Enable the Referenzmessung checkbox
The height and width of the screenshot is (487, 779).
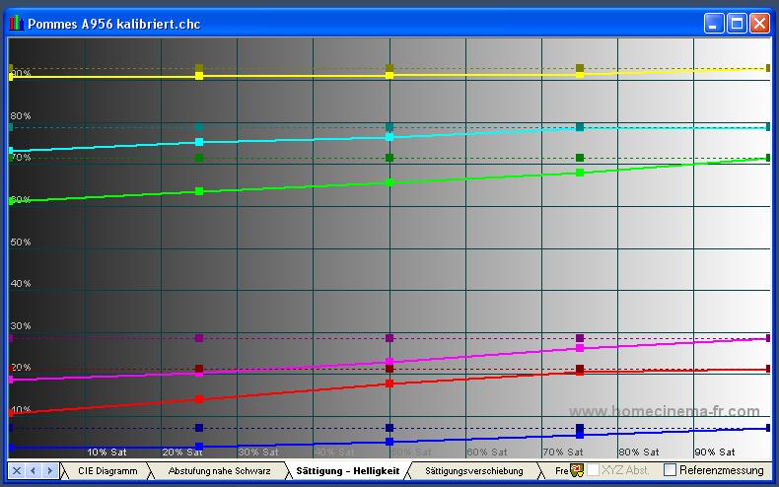pyautogui.click(x=671, y=471)
